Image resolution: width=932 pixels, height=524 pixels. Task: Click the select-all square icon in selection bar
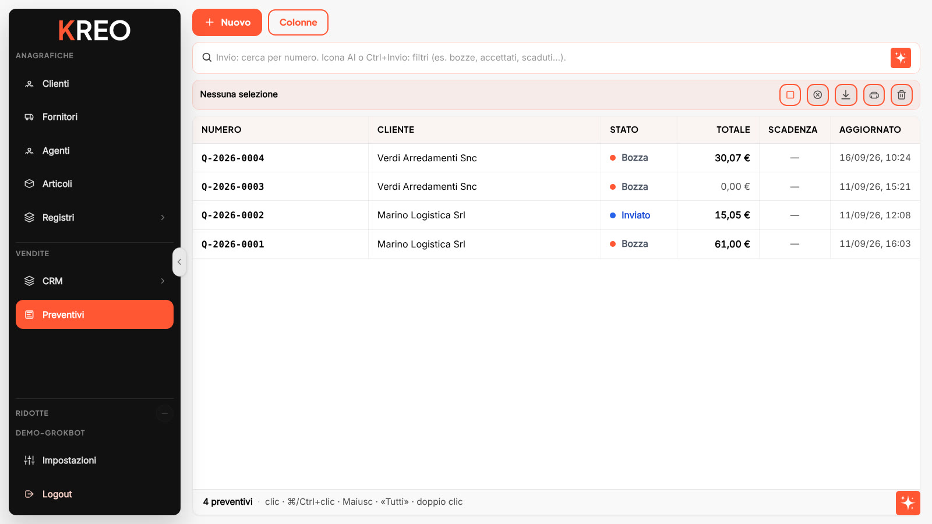click(790, 95)
